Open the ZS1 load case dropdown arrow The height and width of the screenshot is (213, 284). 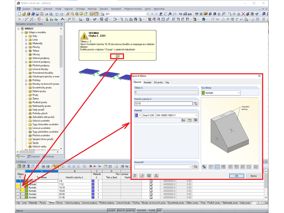point(148,14)
